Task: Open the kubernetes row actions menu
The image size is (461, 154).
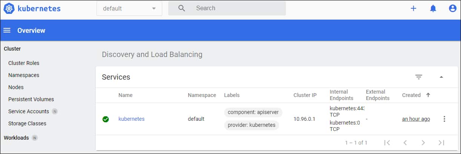Action: 444,119
